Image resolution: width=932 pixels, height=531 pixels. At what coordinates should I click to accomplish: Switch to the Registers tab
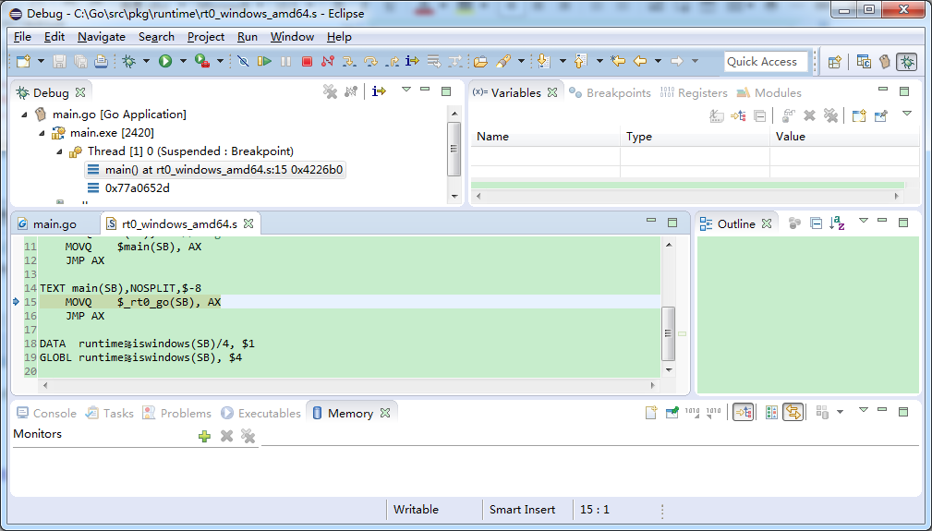(695, 92)
